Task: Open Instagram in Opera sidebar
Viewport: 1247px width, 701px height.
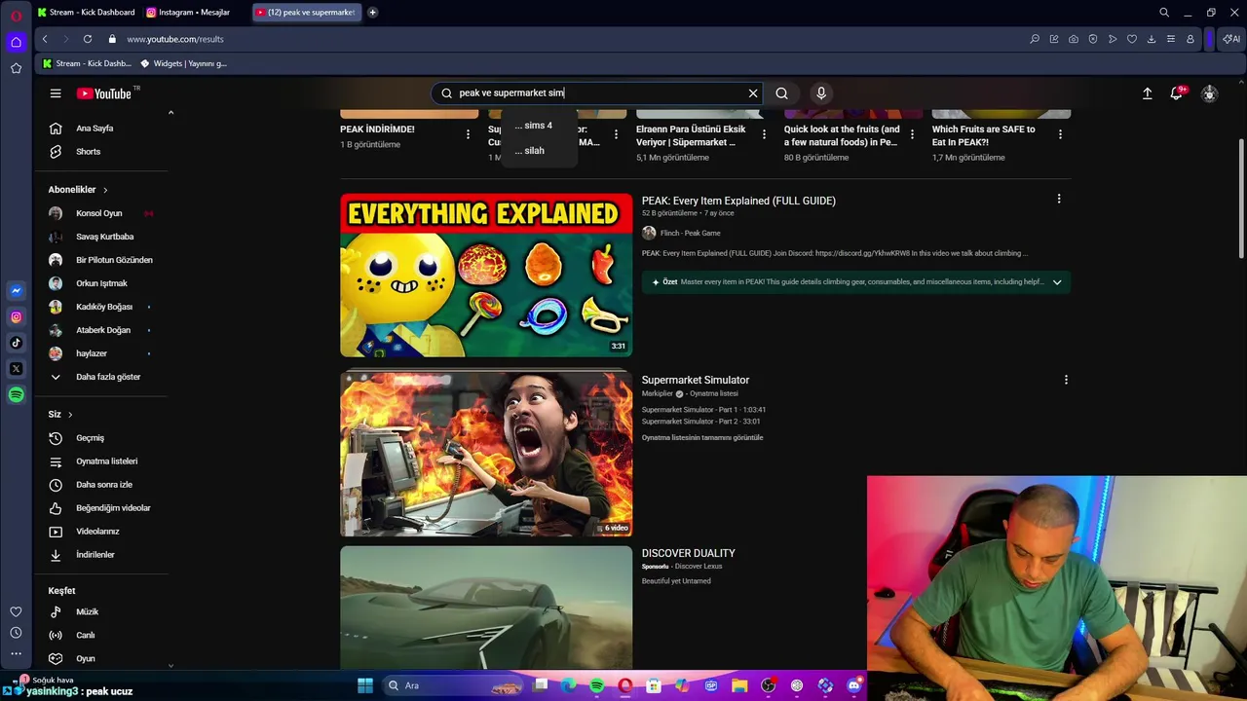Action: coord(16,316)
